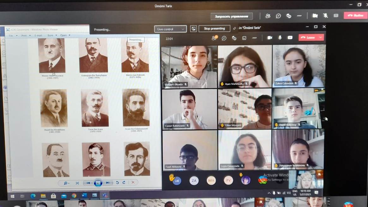Show hidden system tray icons

pyautogui.click(x=269, y=193)
